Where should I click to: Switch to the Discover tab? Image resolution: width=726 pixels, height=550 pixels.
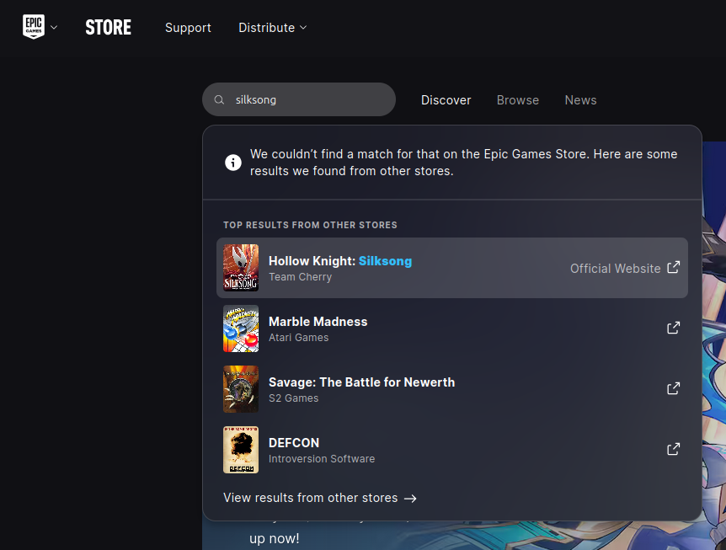(x=446, y=100)
